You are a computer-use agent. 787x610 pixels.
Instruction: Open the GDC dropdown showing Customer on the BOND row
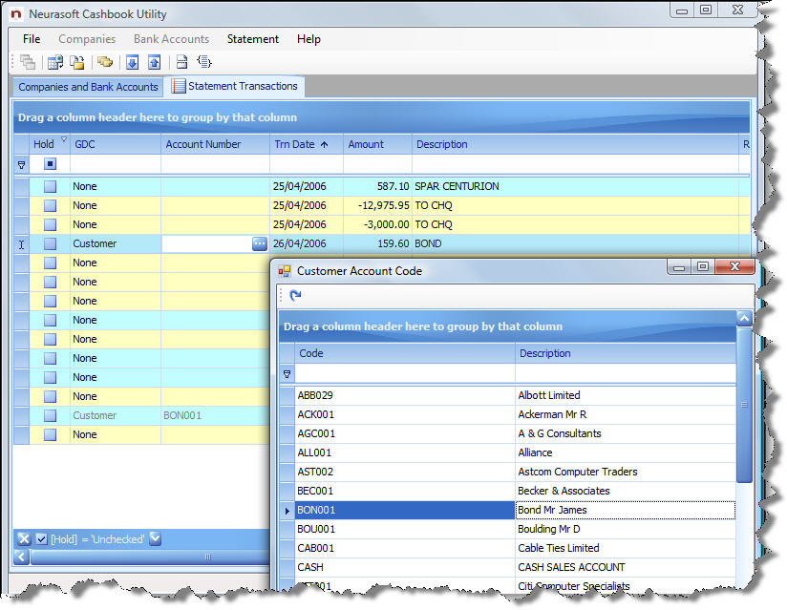pos(115,243)
